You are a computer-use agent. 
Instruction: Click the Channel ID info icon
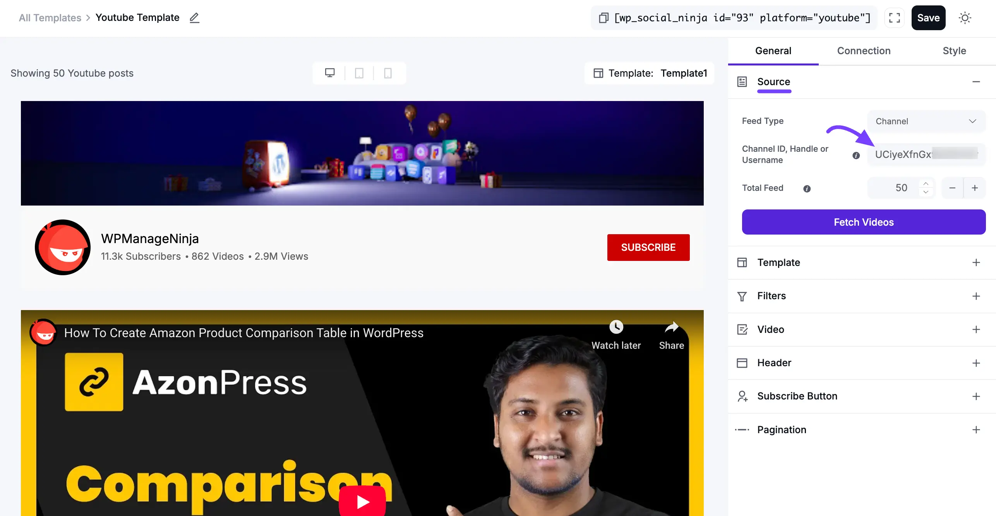[856, 155]
